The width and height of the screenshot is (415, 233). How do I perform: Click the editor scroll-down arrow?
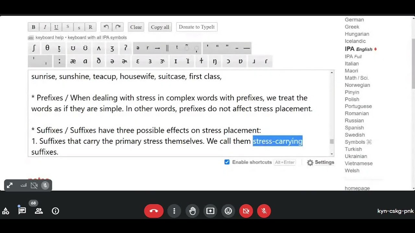(332, 154)
